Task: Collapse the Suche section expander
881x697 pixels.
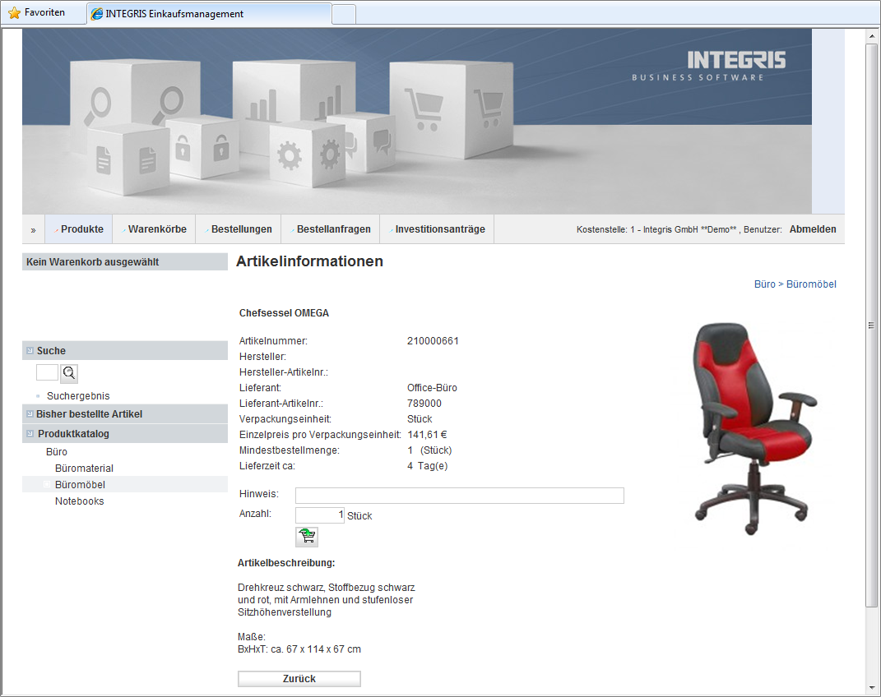Action: [30, 350]
